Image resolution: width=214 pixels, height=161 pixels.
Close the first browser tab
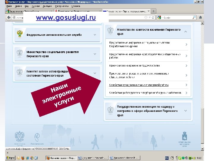point(51,11)
